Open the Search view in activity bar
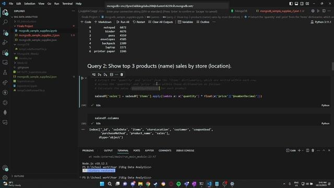 coord(5,22)
